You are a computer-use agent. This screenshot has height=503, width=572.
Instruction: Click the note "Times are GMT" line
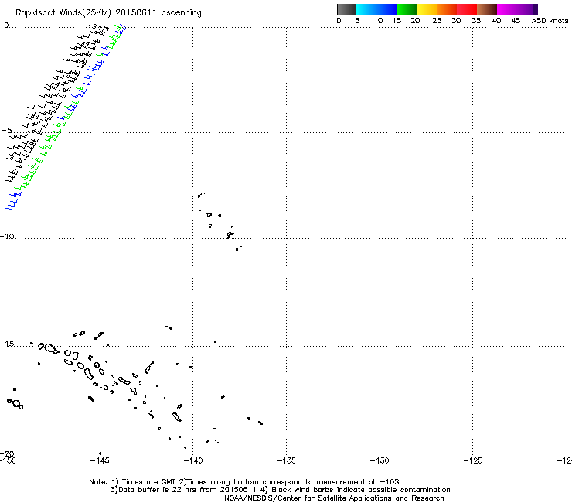tap(244, 482)
